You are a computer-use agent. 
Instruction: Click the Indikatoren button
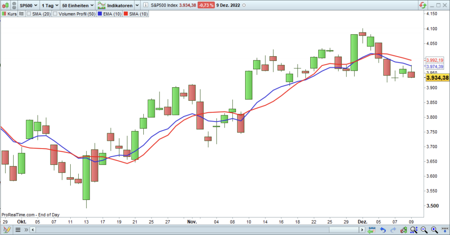point(115,6)
